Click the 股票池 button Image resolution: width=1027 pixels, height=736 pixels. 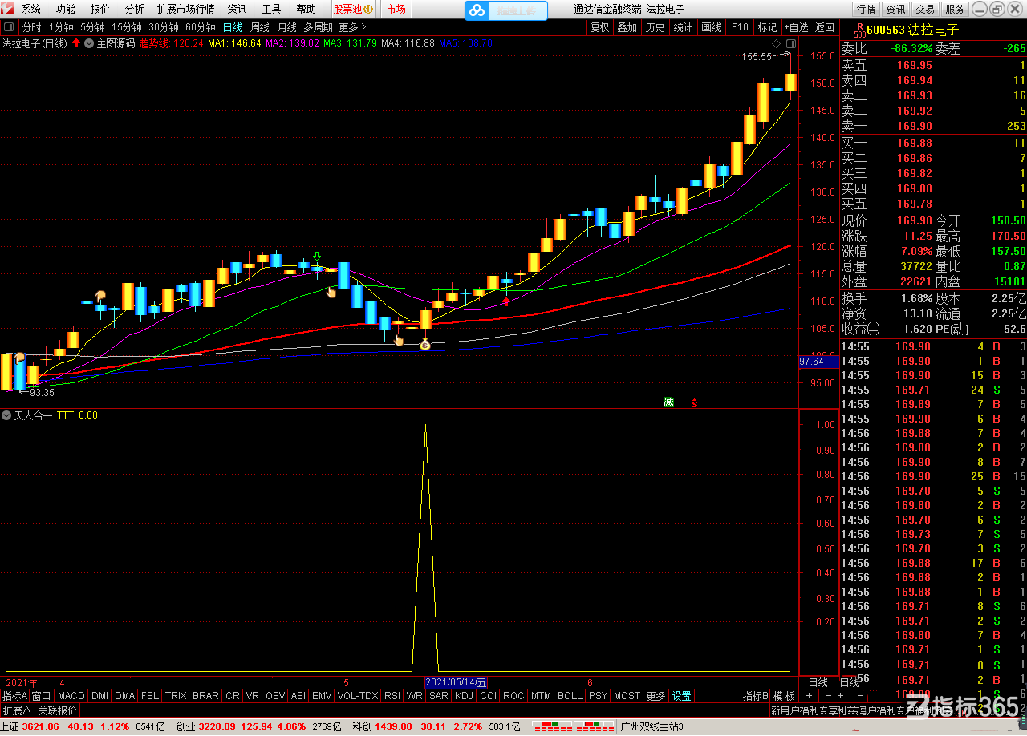[353, 10]
